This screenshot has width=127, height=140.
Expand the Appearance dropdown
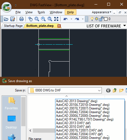pyautogui.click(x=102, y=12)
